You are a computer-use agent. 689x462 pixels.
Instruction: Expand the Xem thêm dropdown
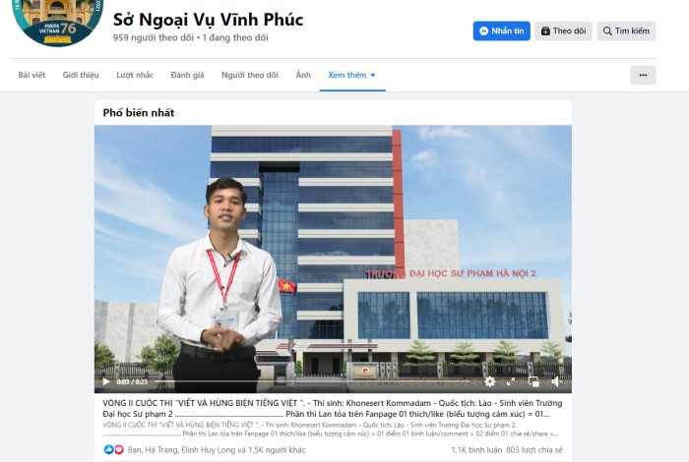(x=352, y=75)
